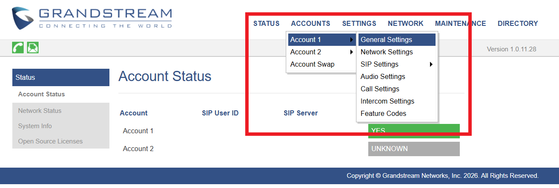Screen dimensions: 559x188
Task: Expand the SIP Settings submenu
Action: point(397,64)
